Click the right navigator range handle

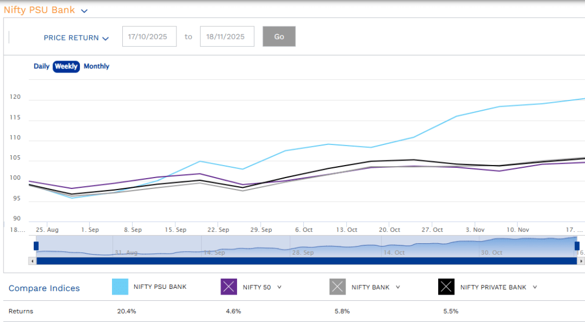(576, 245)
